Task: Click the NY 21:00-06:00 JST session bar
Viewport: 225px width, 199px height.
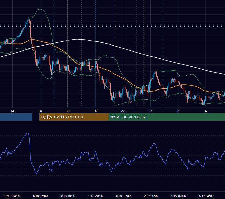Action: (166, 117)
